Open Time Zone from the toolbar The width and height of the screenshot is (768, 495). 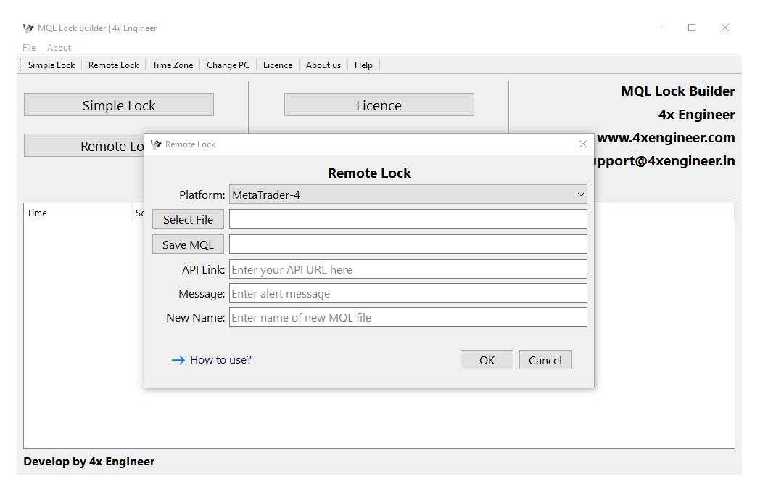(x=173, y=65)
